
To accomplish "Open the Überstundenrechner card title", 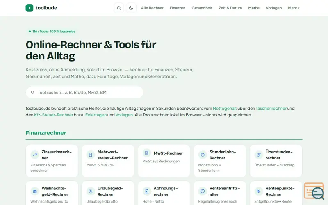I will click(x=279, y=155).
